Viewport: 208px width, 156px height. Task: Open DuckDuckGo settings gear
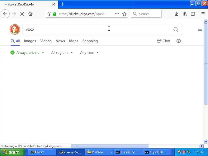(179, 41)
